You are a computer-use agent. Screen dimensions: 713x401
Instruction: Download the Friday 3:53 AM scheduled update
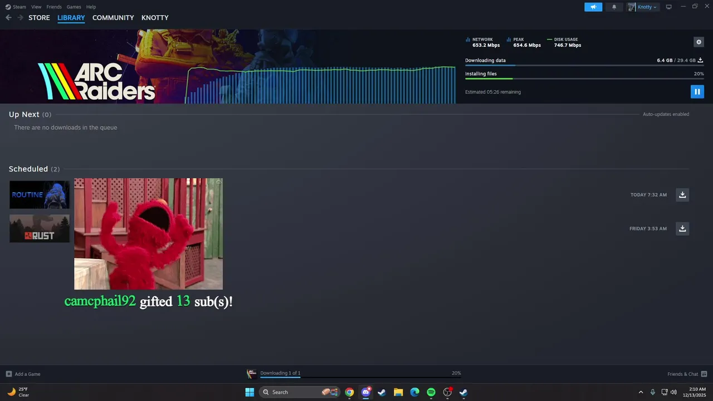click(x=682, y=228)
